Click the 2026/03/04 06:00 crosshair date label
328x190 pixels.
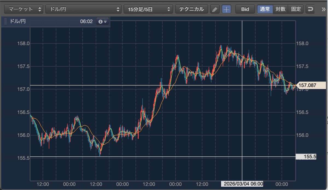[242, 184]
